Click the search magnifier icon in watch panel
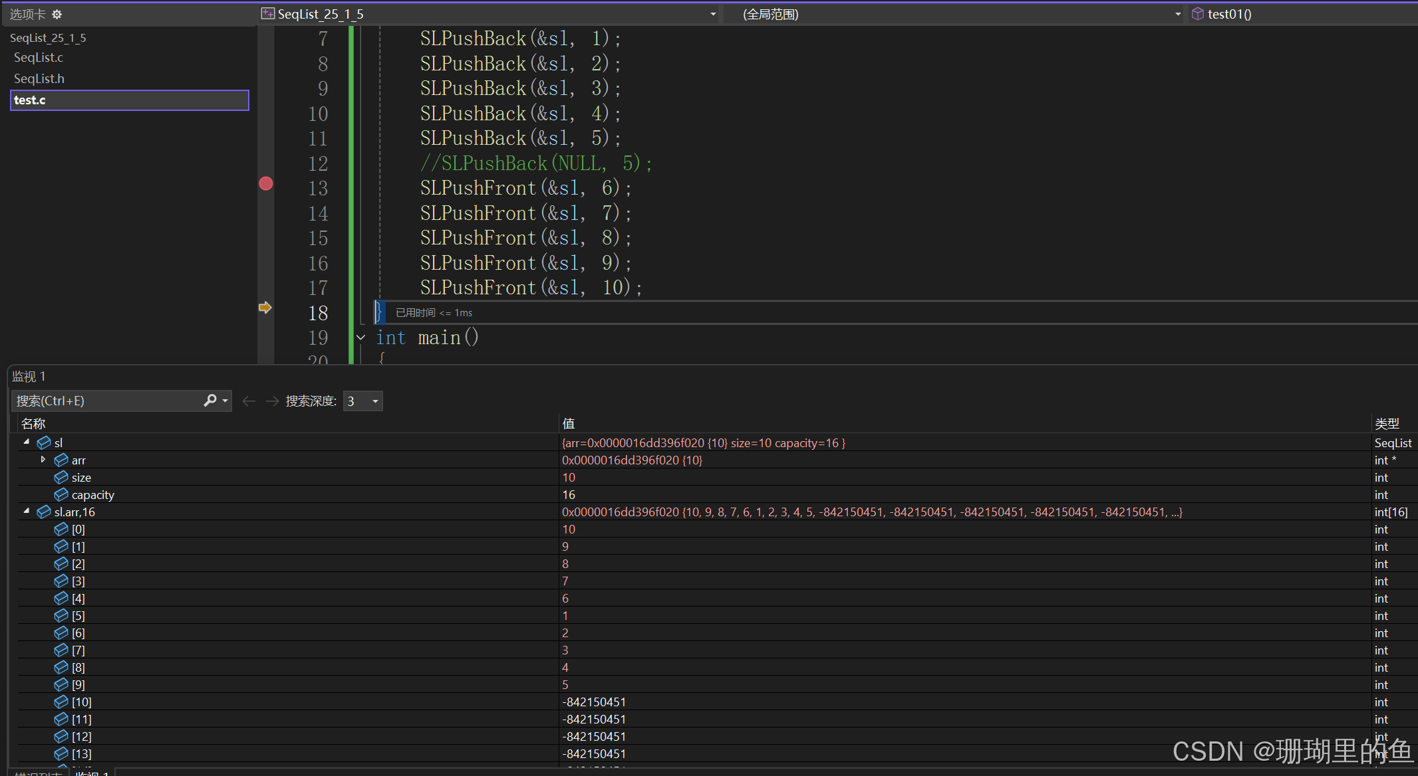 [x=210, y=400]
